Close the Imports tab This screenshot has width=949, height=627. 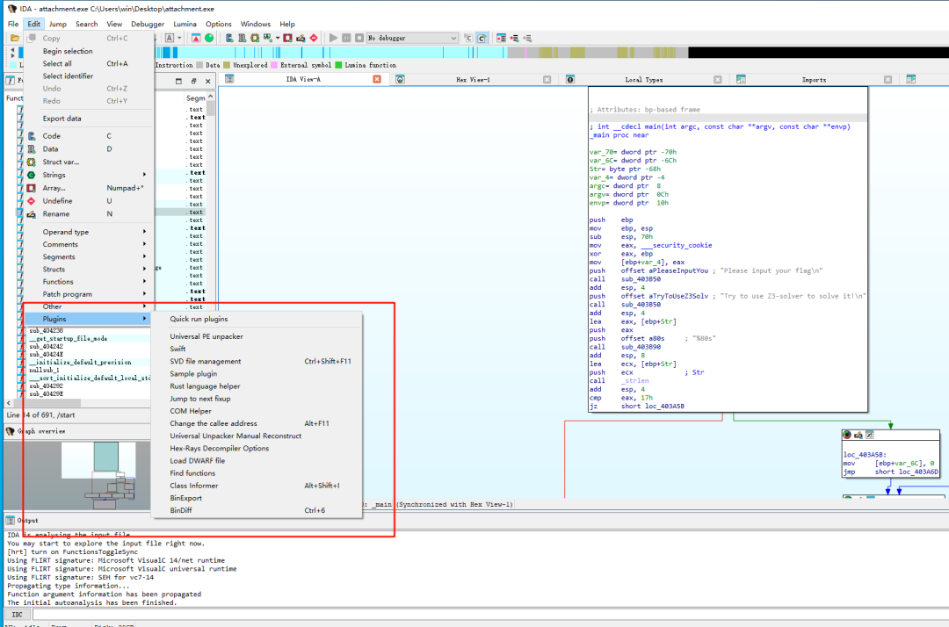click(x=887, y=79)
